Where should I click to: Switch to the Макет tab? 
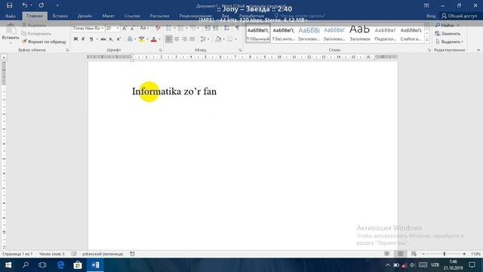(108, 16)
